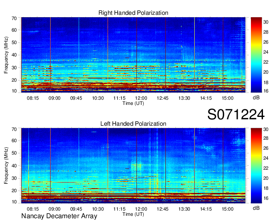
Task: Click the 09:45 tick under Right Handed plot
Action: (76, 98)
